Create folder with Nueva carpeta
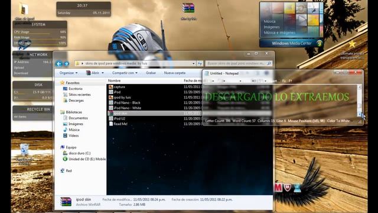This screenshot has height=213, width=378. pyautogui.click(x=175, y=73)
